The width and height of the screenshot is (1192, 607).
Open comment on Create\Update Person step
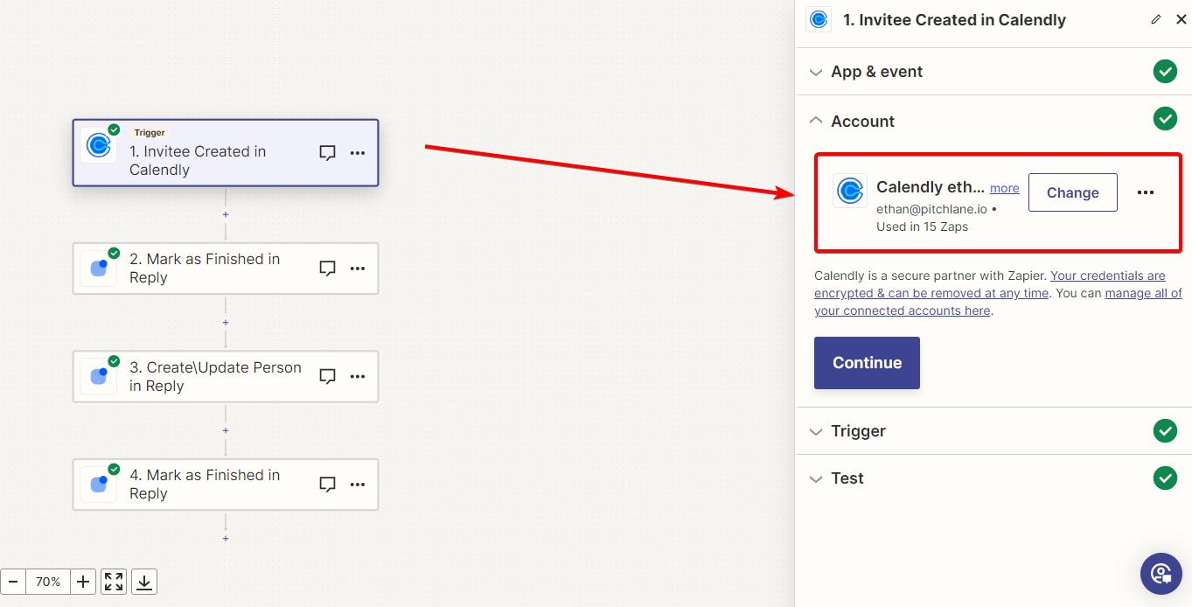click(x=328, y=376)
